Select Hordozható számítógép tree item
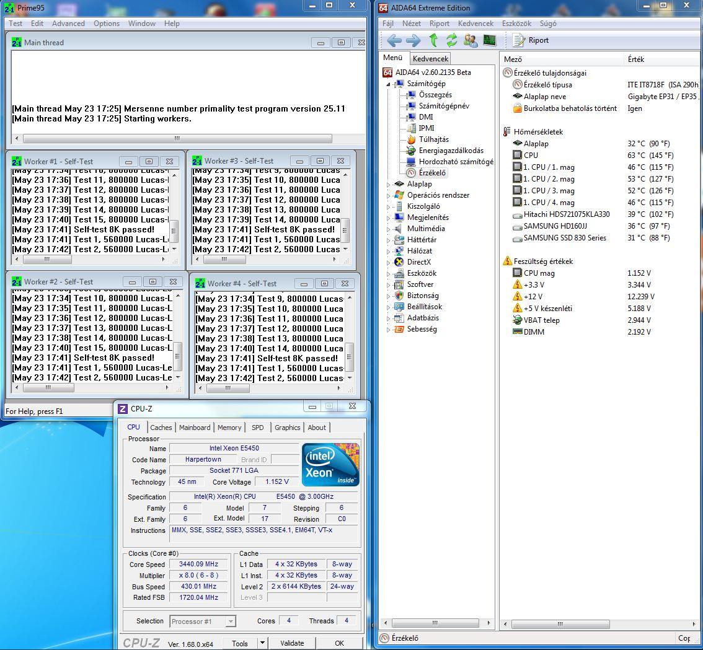Image resolution: width=703 pixels, height=650 pixels. click(x=456, y=162)
